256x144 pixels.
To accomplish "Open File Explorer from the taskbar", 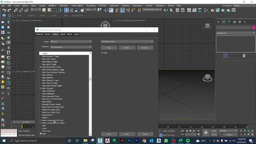I will 85,140.
